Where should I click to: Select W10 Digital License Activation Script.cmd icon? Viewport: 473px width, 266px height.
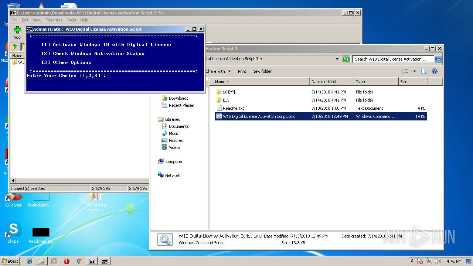tap(219, 116)
